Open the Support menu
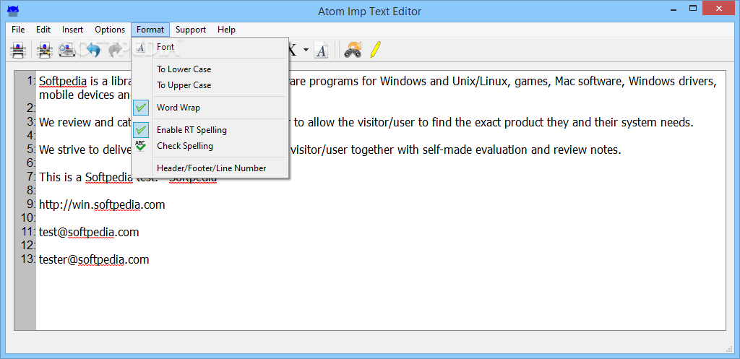This screenshot has height=359, width=740. (191, 30)
